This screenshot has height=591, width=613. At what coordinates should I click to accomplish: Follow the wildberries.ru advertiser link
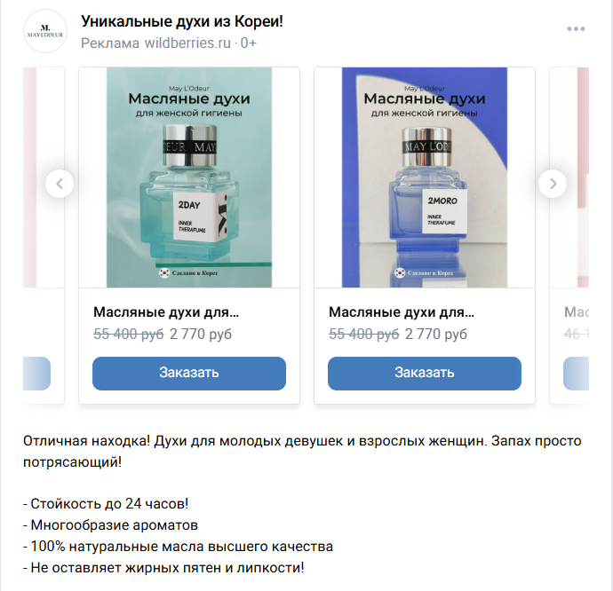pos(187,43)
